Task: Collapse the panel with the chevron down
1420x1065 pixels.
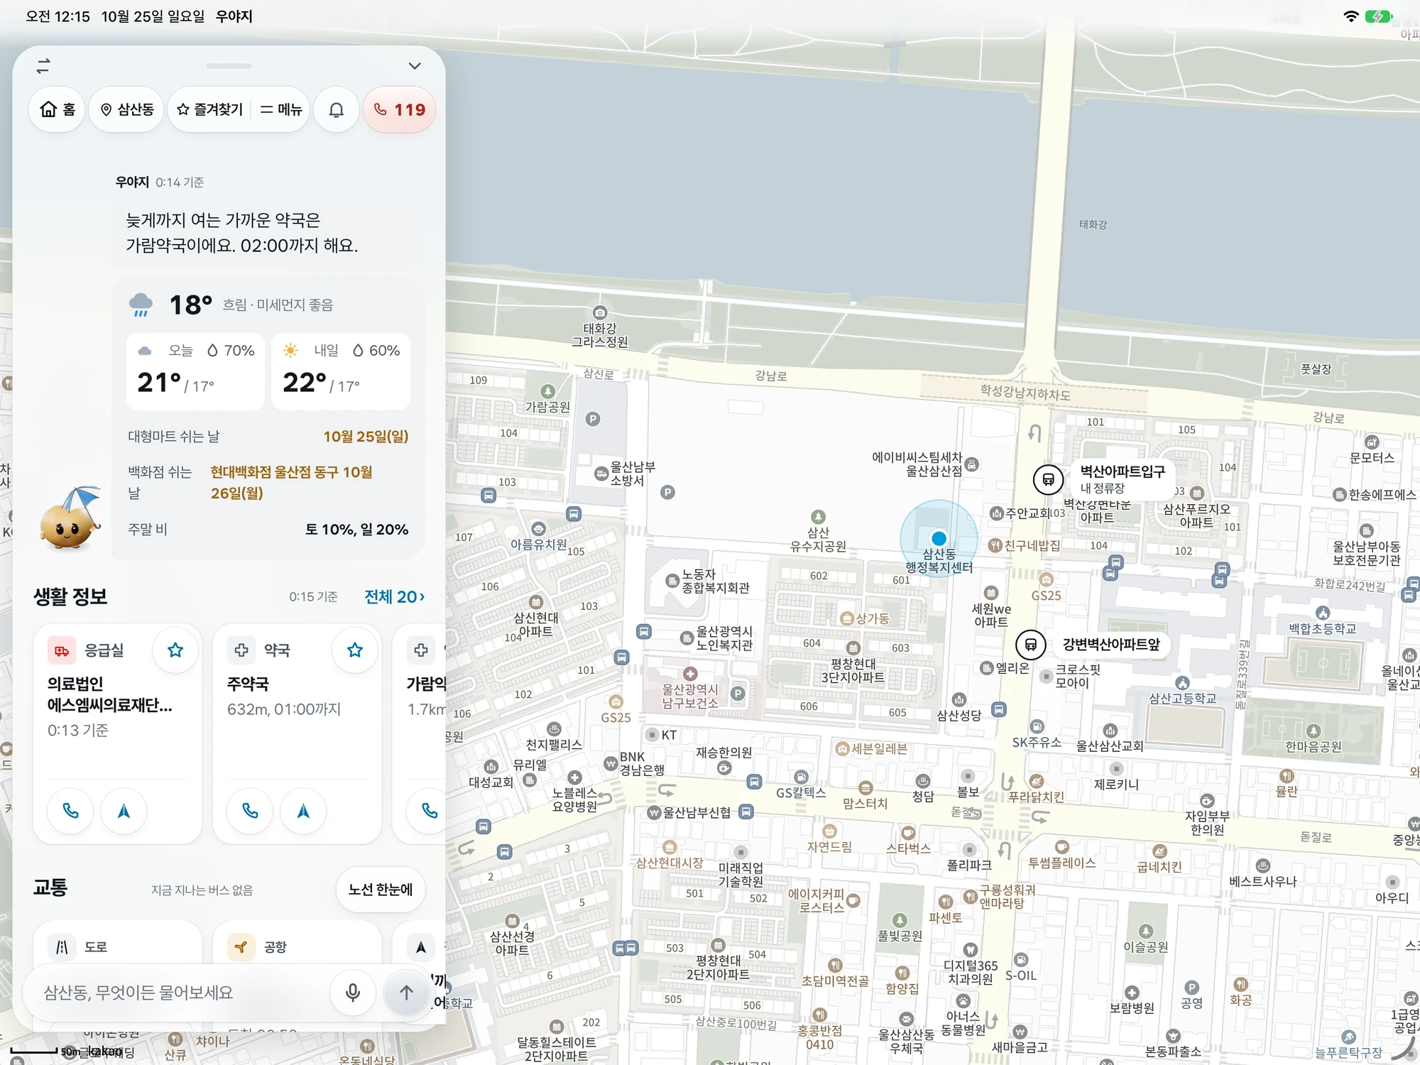Action: (x=415, y=66)
